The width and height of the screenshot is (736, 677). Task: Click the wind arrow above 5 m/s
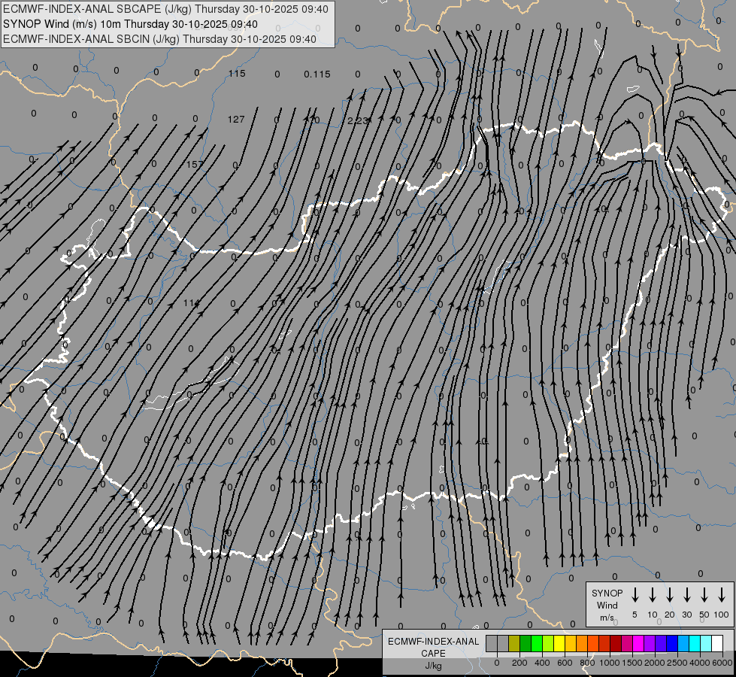[x=635, y=595]
